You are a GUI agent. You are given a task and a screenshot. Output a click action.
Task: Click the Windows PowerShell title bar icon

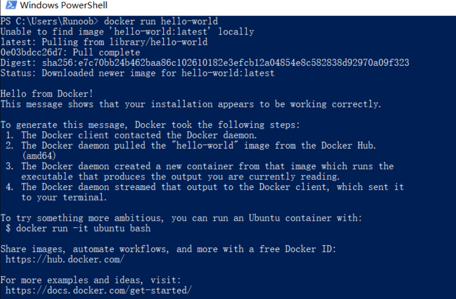point(11,5)
